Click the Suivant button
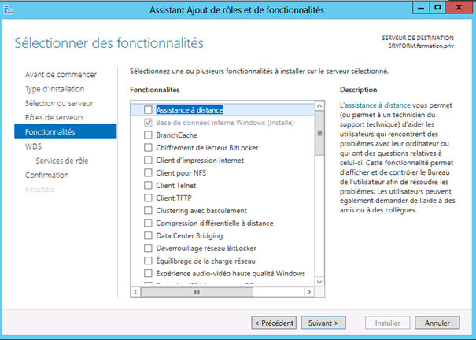Viewport: 476px width, 340px height. (323, 323)
